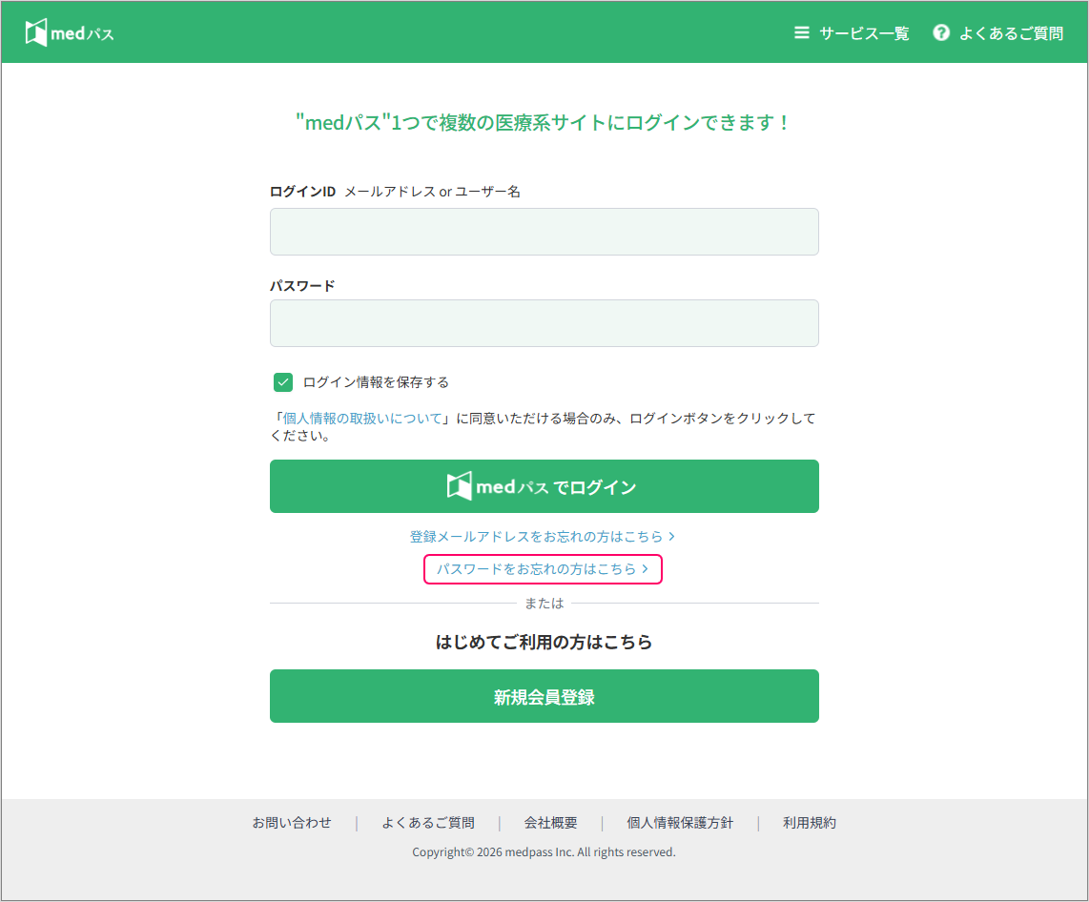Click ログイン情報を保存する label text
This screenshot has height=902, width=1089.
click(x=376, y=382)
